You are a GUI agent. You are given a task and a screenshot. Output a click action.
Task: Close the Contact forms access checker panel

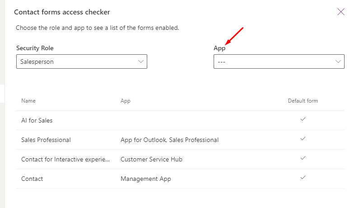pos(341,12)
